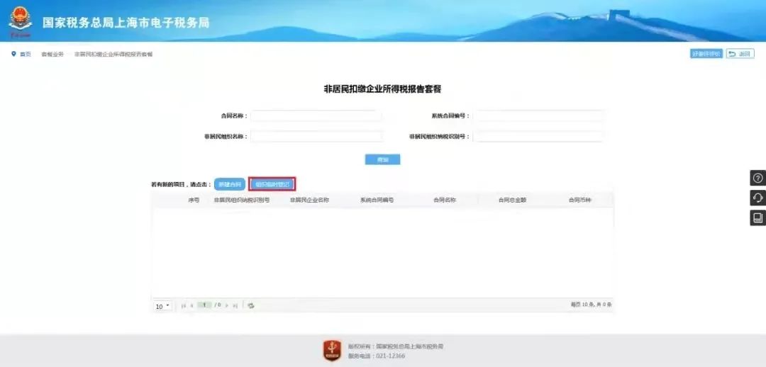This screenshot has width=766, height=367.
Task: Go to 首页 in the breadcrumb
Action: click(26, 54)
